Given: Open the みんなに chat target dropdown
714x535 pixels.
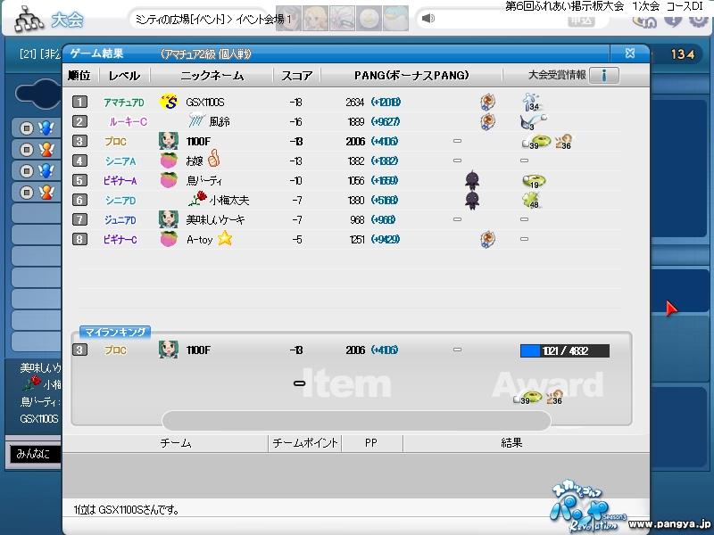Looking at the screenshot, I should pyautogui.click(x=36, y=455).
